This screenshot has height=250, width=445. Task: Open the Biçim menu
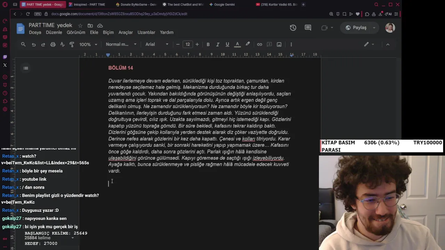pos(108,32)
